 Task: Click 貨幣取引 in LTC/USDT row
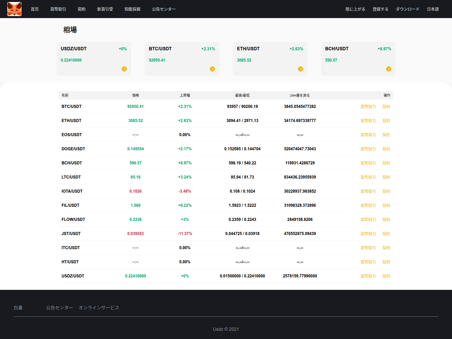coord(368,177)
